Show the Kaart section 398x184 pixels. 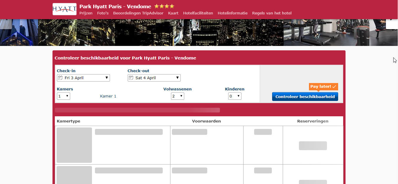[173, 13]
